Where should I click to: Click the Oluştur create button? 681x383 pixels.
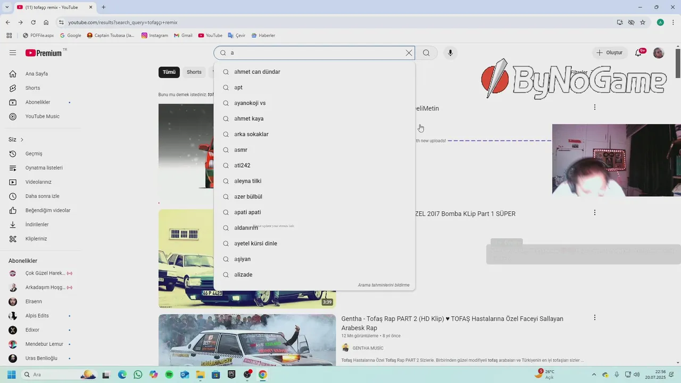tap(610, 53)
